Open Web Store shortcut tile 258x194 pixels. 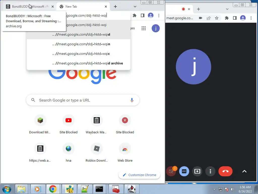(x=125, y=153)
